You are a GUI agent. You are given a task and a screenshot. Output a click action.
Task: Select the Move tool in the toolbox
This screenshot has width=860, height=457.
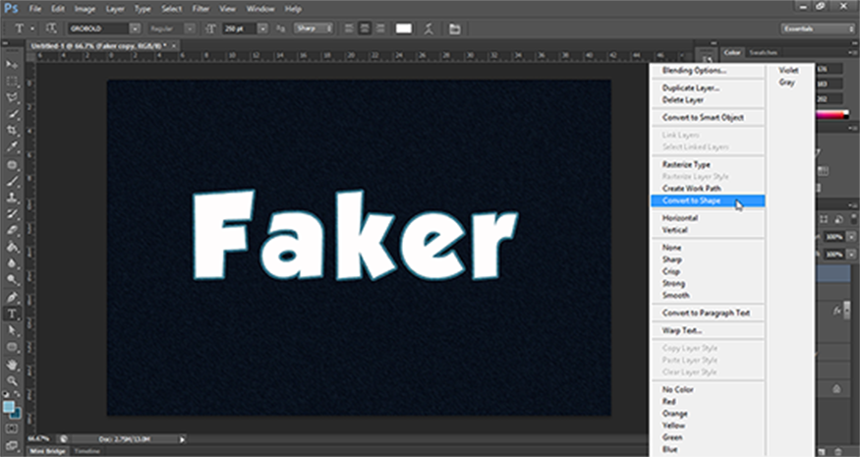click(13, 64)
